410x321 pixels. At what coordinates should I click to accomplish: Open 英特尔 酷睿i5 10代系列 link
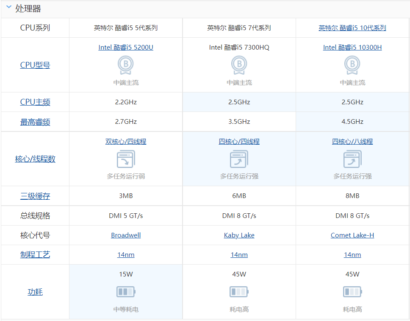point(352,28)
